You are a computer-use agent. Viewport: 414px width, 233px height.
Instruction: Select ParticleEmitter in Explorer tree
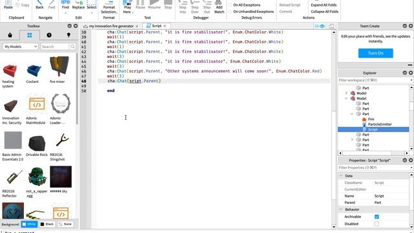(380, 124)
